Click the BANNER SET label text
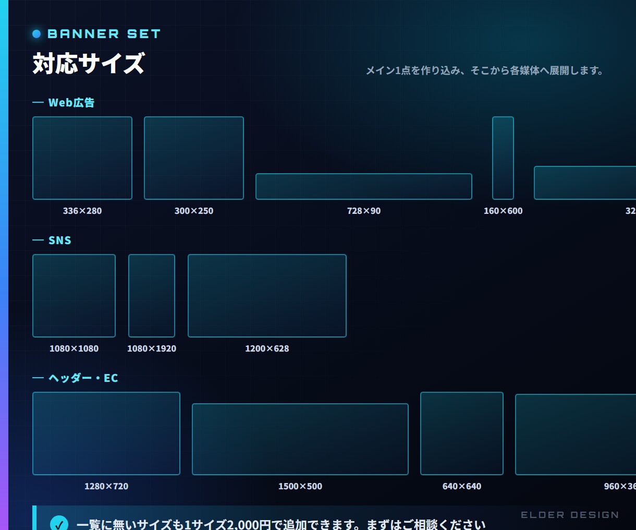 [x=104, y=34]
